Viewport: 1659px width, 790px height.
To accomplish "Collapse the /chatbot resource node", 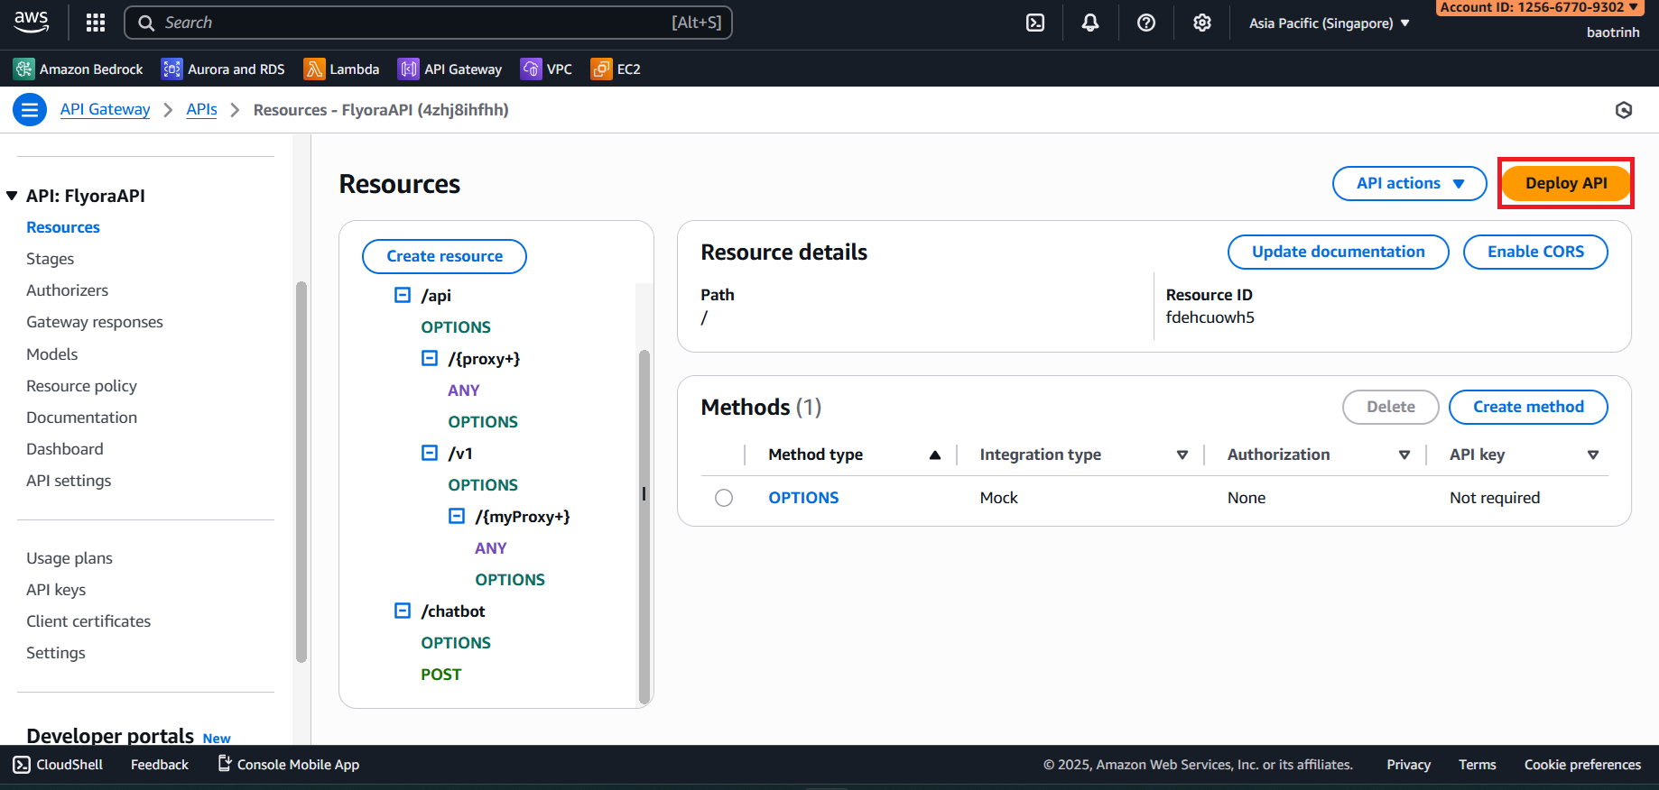I will (403, 611).
